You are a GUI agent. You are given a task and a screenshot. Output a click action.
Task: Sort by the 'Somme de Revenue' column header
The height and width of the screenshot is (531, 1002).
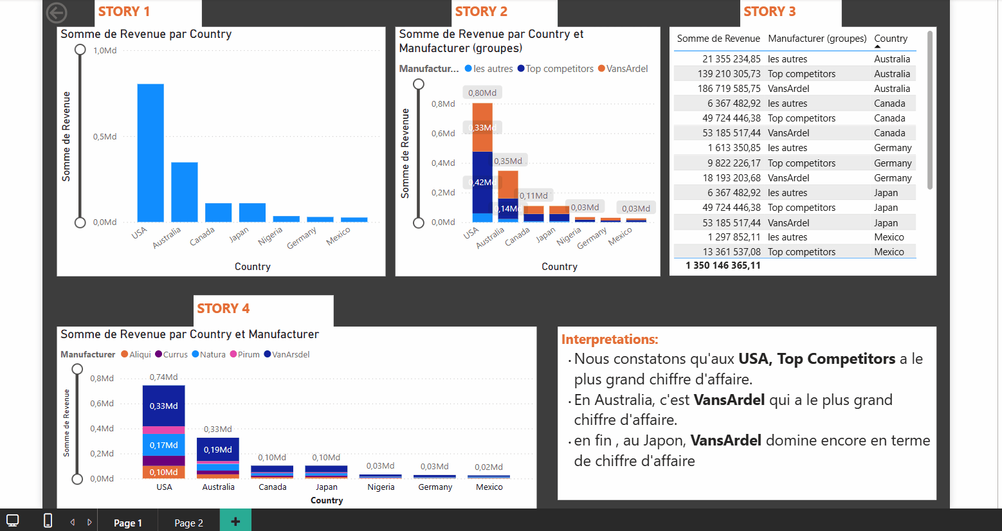tap(718, 39)
